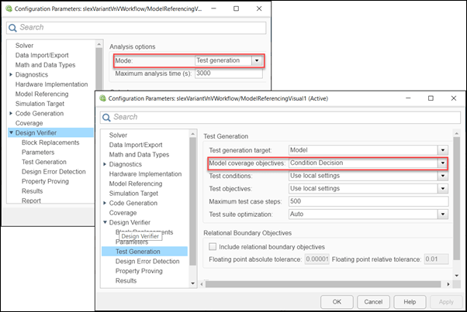
Task: Click the front window horizontal scrollbar thumb
Action: click(x=323, y=284)
